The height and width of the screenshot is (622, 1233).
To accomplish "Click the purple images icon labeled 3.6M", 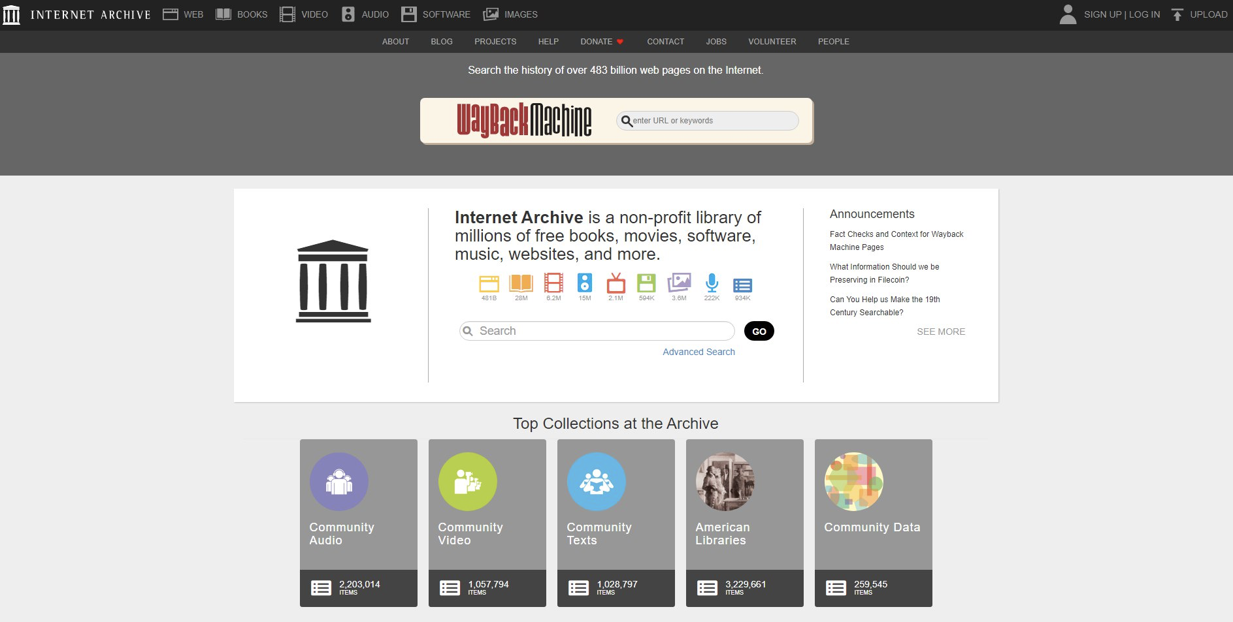I will [x=679, y=283].
